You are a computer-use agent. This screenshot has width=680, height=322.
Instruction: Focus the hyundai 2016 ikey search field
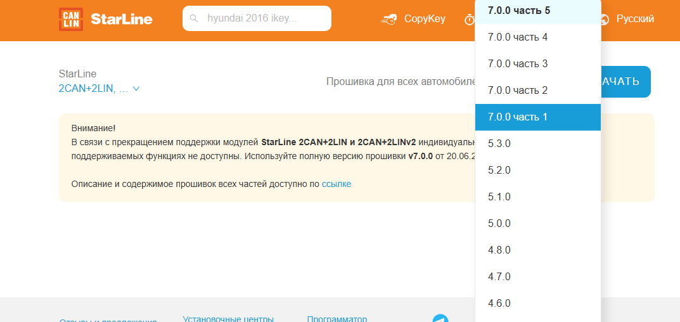pyautogui.click(x=263, y=18)
